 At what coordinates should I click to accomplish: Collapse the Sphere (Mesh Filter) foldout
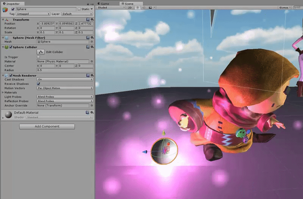coord(3,37)
